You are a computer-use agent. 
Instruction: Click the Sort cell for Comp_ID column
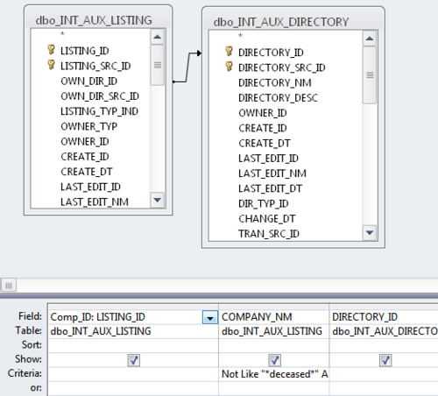(x=133, y=345)
